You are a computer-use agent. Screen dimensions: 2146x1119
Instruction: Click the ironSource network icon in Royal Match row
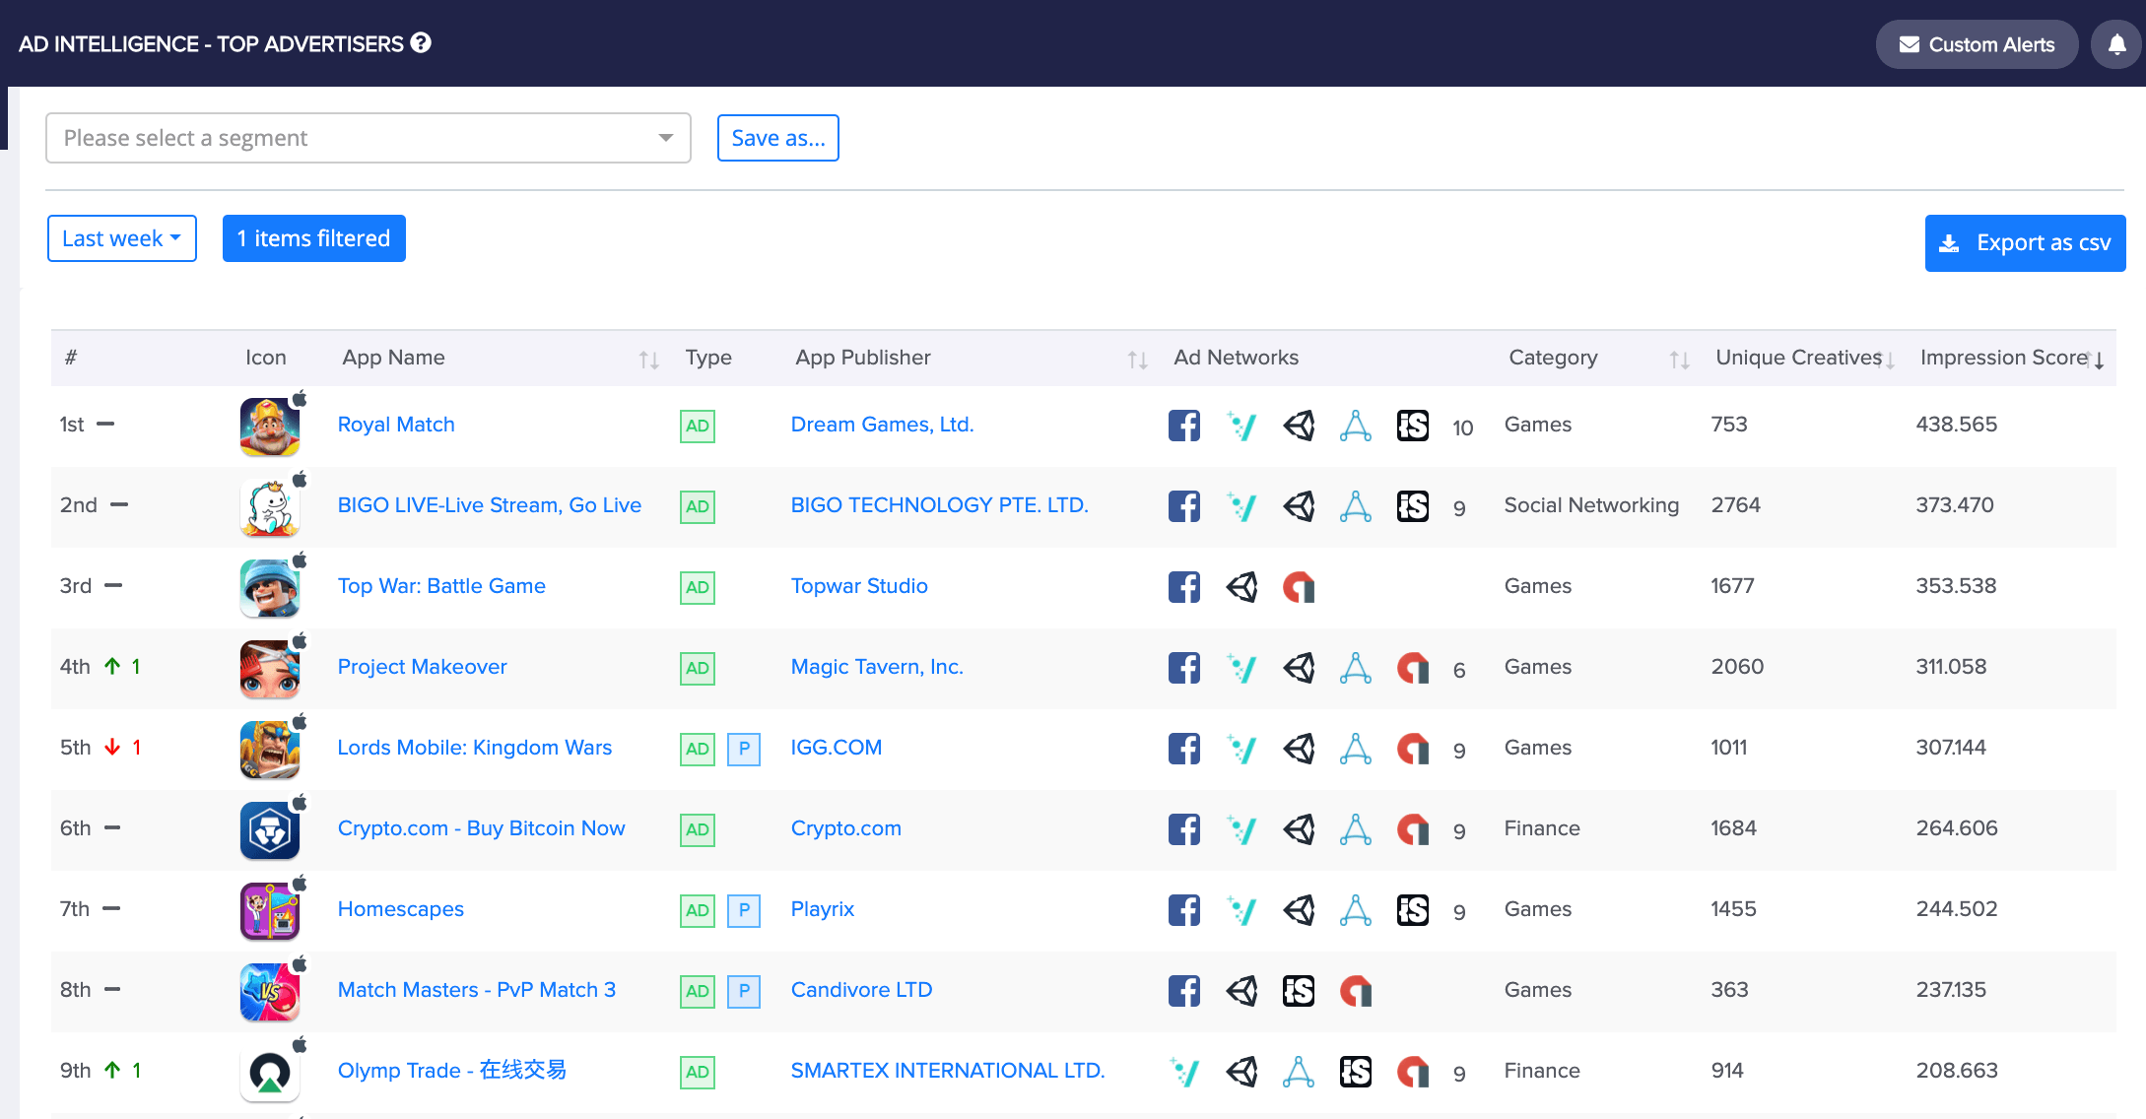point(1413,426)
